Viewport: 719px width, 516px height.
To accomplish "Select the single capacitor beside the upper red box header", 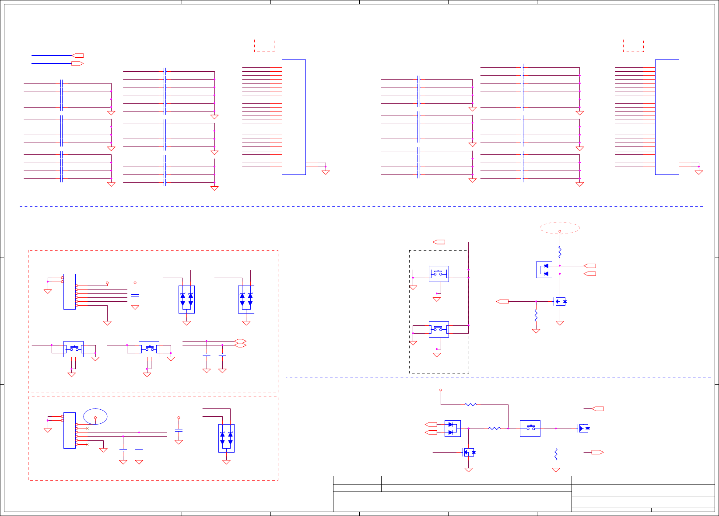I will (x=135, y=296).
